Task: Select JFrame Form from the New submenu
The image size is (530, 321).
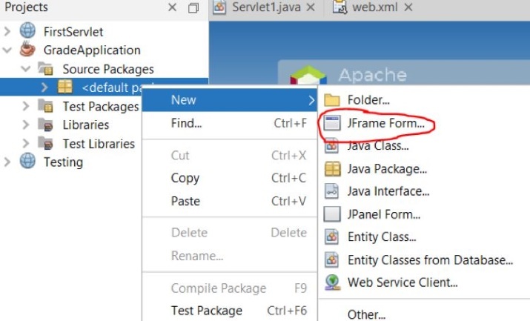Action: click(385, 124)
